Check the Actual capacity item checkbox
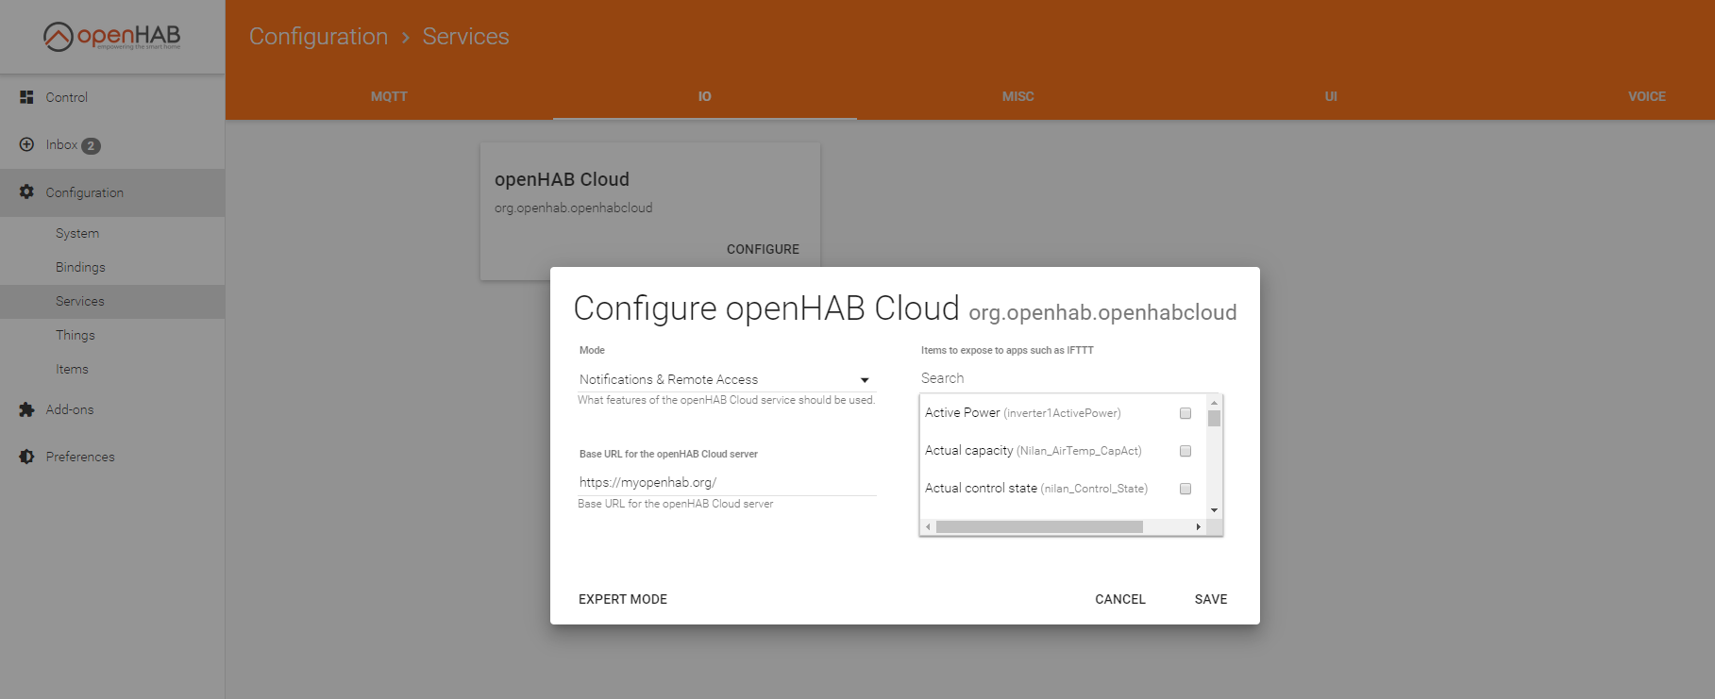Viewport: 1715px width, 699px height. tap(1185, 451)
